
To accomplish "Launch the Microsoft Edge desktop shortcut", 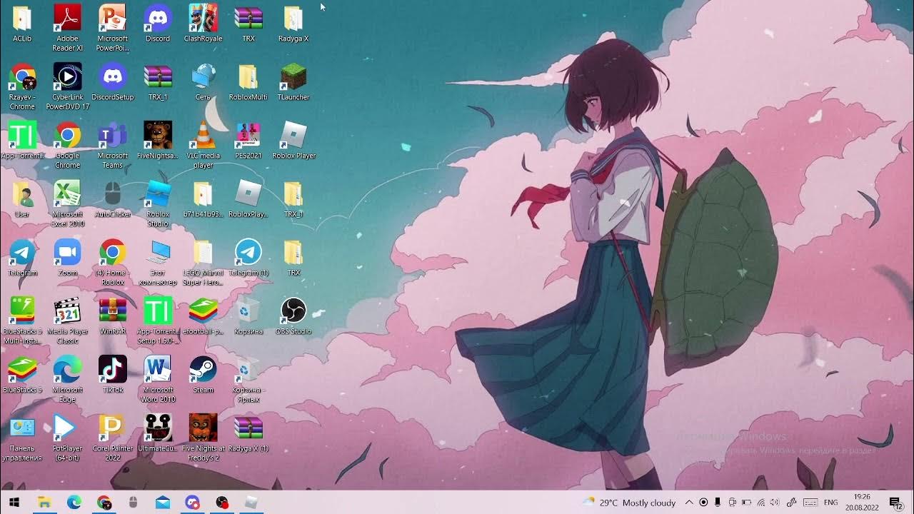I will 68,380.
